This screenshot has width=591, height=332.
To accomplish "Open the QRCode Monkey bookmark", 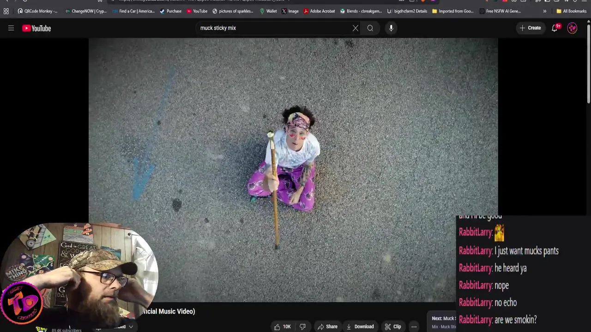I will 37,11.
